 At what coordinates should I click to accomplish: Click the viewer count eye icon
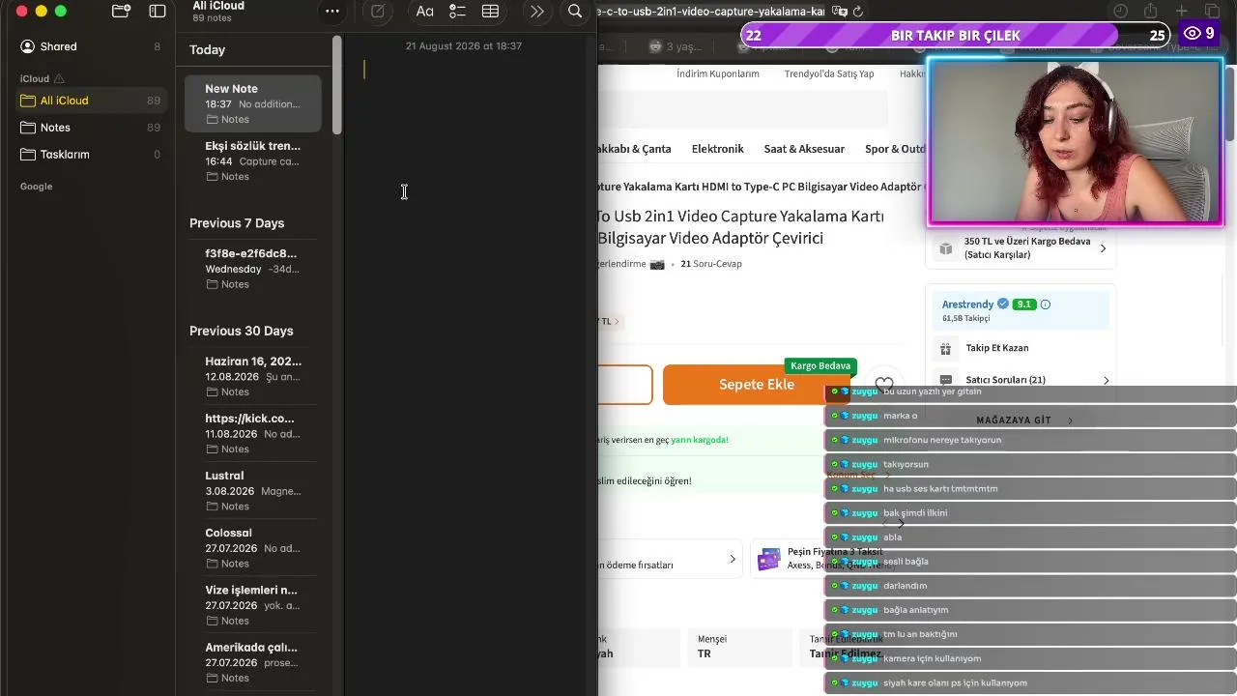coord(1193,34)
